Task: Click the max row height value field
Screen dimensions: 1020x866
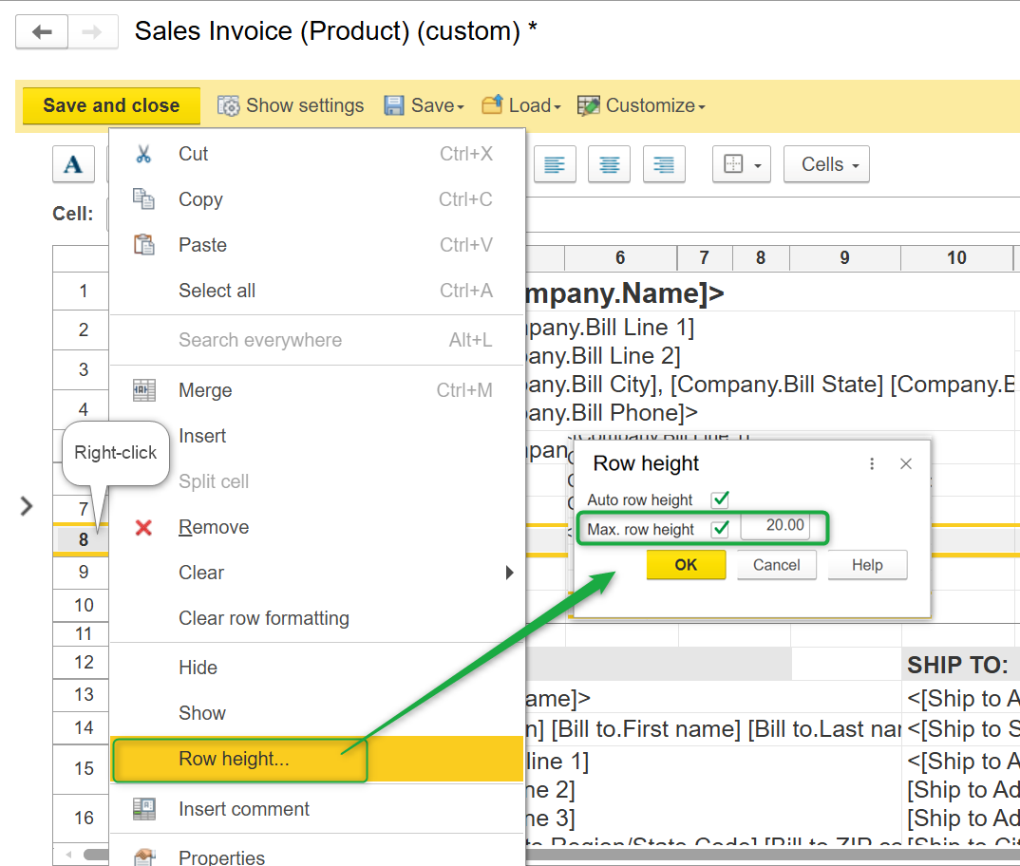Action: coord(775,526)
